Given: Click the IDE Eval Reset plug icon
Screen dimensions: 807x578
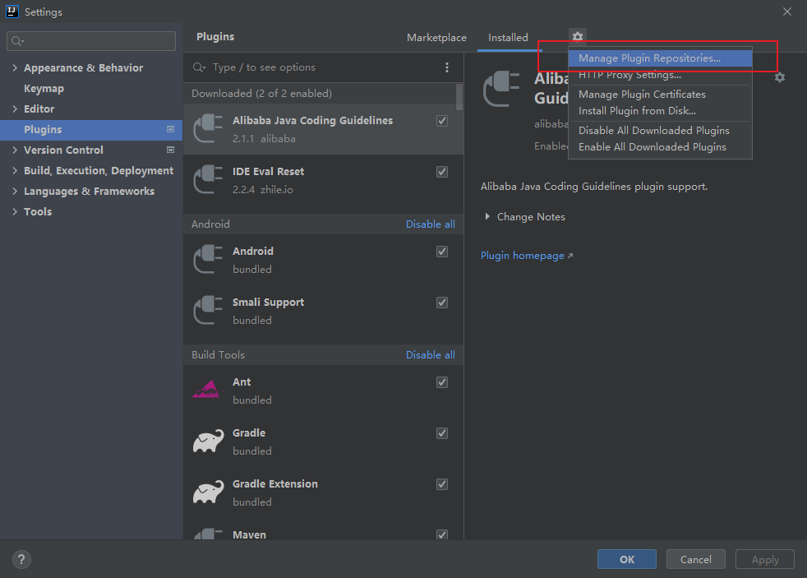Looking at the screenshot, I should click(207, 180).
